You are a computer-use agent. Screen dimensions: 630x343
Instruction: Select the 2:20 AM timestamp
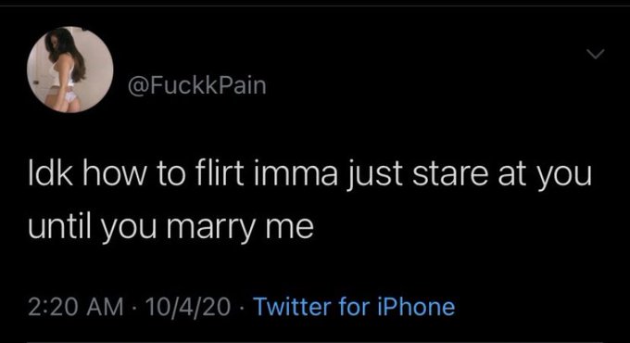click(x=76, y=307)
